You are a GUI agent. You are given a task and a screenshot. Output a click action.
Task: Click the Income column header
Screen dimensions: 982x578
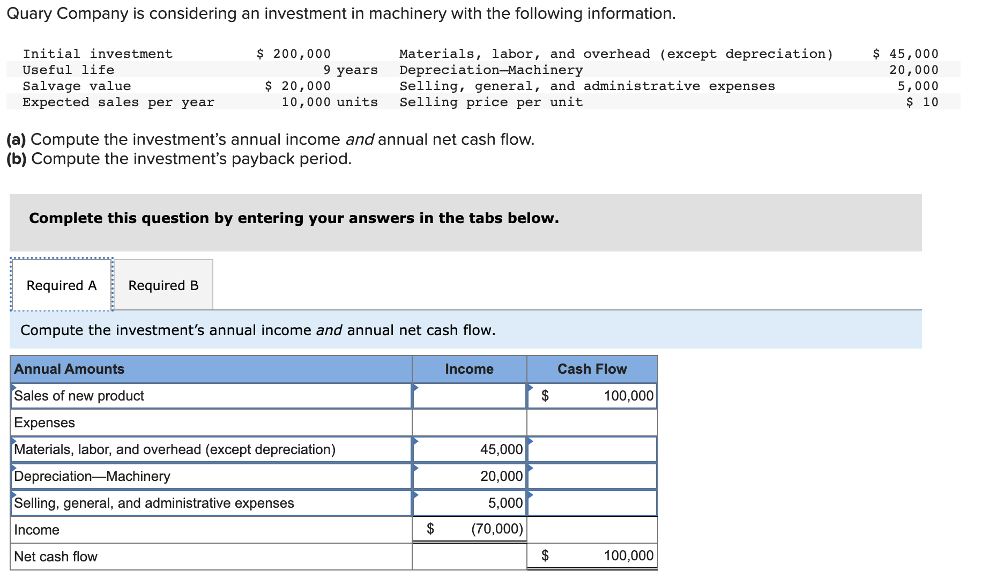469,369
